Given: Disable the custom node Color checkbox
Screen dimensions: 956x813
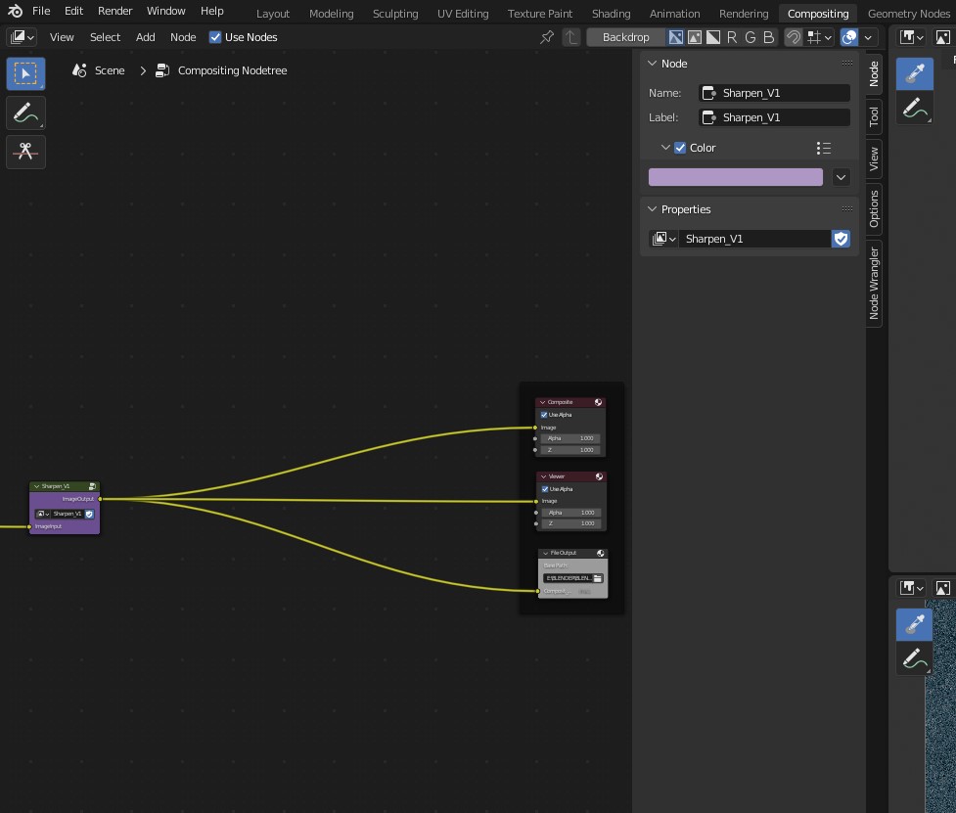Looking at the screenshot, I should 680,148.
